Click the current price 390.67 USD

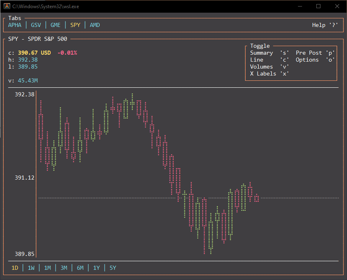coord(34,53)
